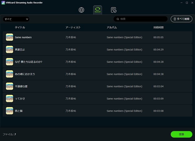Click album cover of 不道徳な夏 track
The height and width of the screenshot is (141, 195).
tap(9, 86)
